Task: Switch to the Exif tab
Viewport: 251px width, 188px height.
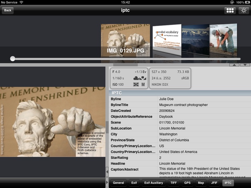Action: [134, 183]
